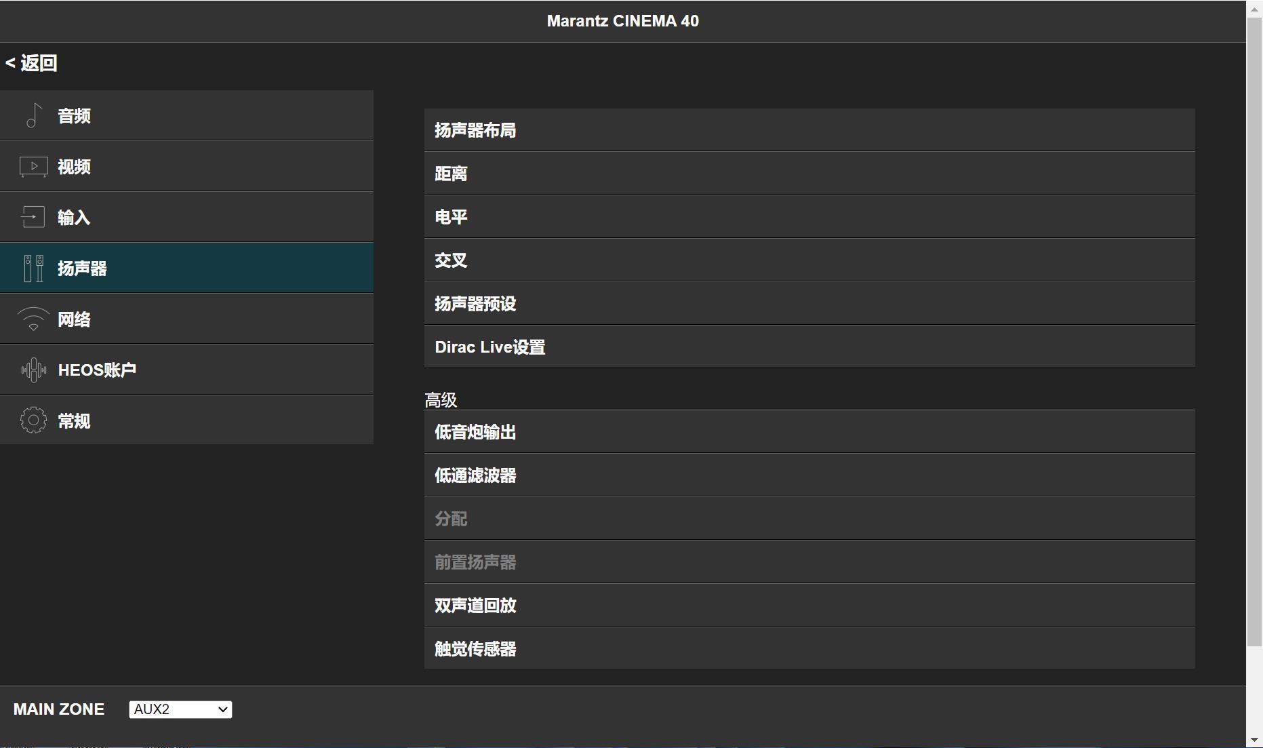Select the speaker pair icon next to 扬声器
Screen dimensions: 1263x748
coord(33,268)
